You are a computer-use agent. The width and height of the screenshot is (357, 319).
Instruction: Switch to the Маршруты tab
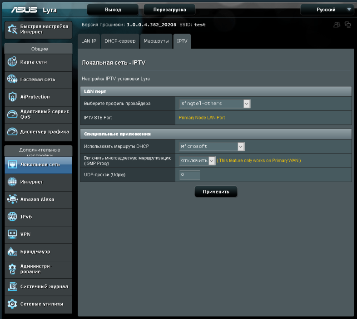pyautogui.click(x=156, y=41)
